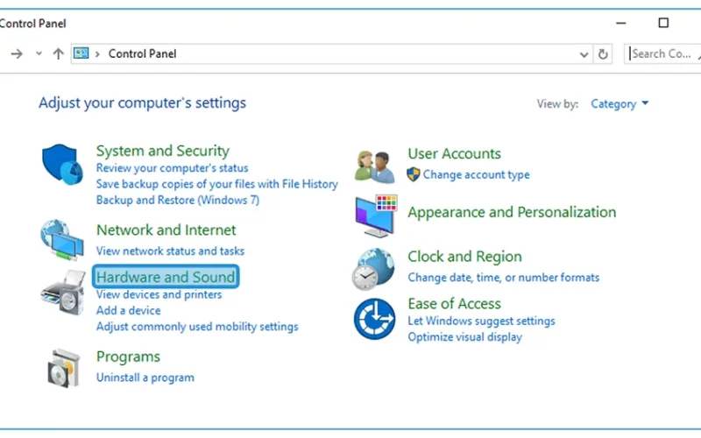Screen dimensions: 701x438
Task: Open the System and Security shield icon
Action: click(62, 164)
